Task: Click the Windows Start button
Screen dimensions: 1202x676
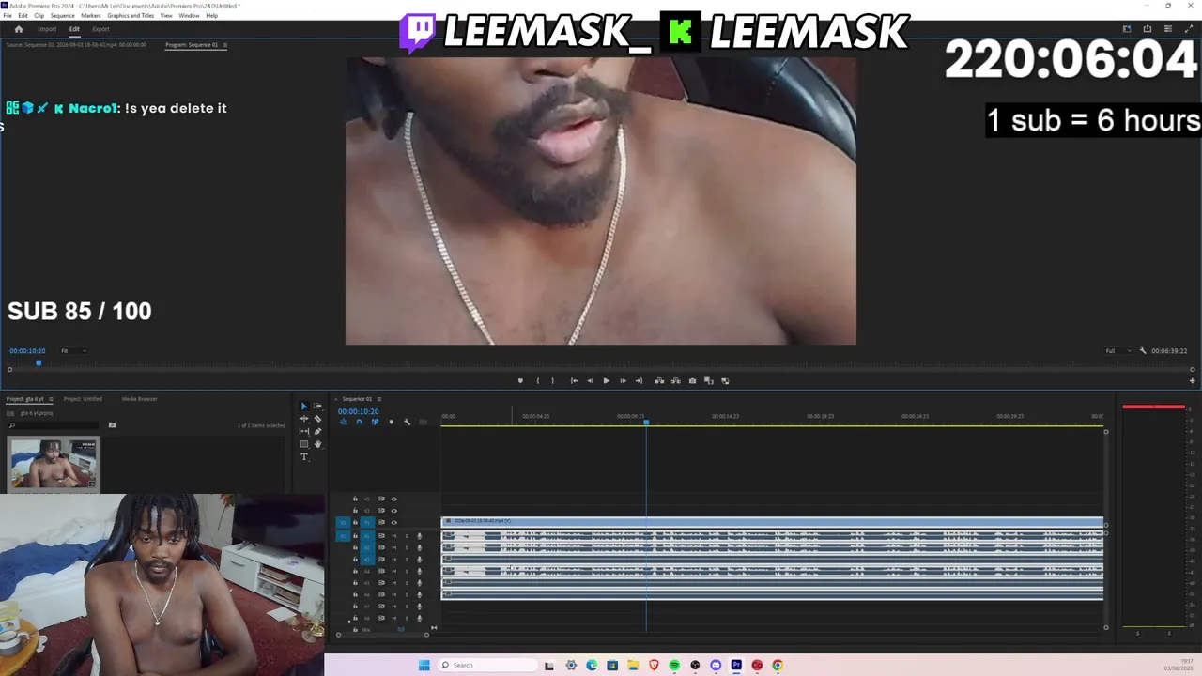Action: [x=424, y=666]
